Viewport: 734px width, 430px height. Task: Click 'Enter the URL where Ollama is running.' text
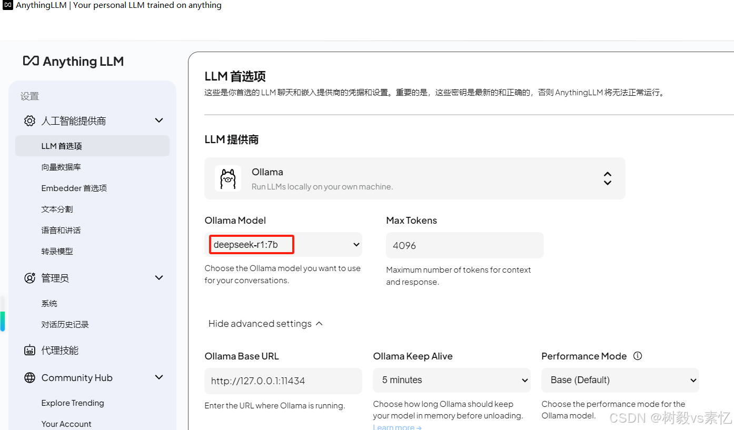(275, 406)
